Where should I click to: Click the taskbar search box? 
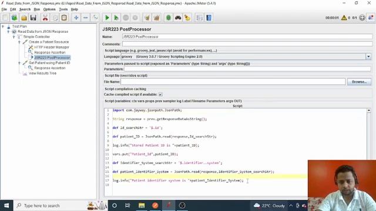click(x=60, y=206)
